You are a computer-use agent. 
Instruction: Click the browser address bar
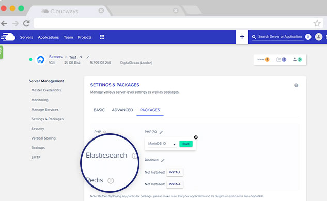(173, 23)
